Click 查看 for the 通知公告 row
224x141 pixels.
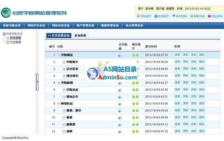click(x=177, y=97)
